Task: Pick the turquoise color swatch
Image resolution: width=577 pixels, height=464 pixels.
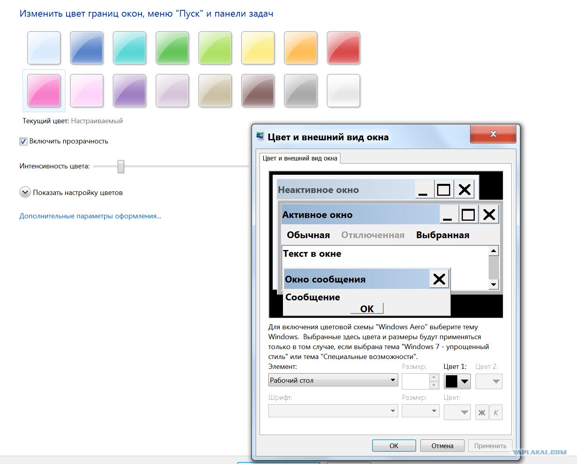Action: 130,48
